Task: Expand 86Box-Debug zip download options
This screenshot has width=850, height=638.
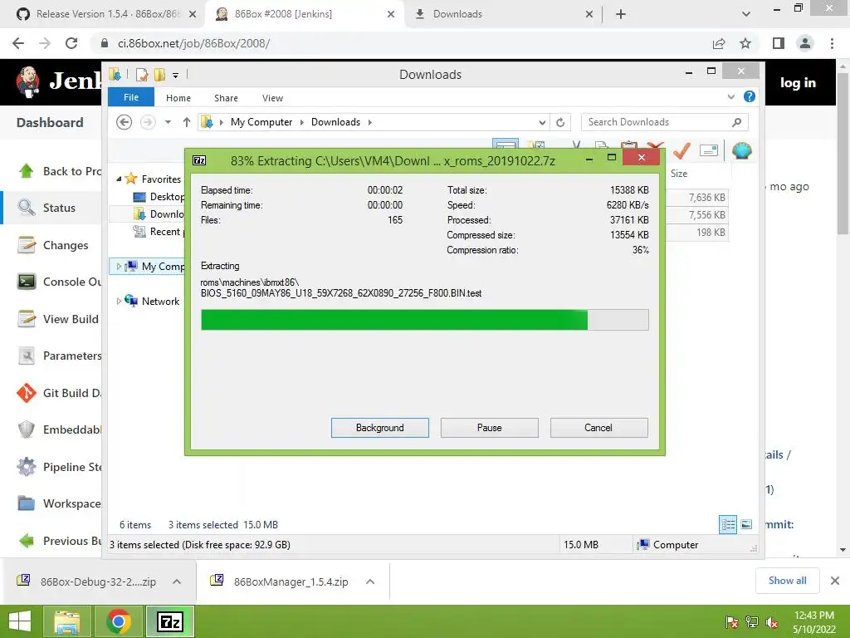Action: click(x=177, y=582)
